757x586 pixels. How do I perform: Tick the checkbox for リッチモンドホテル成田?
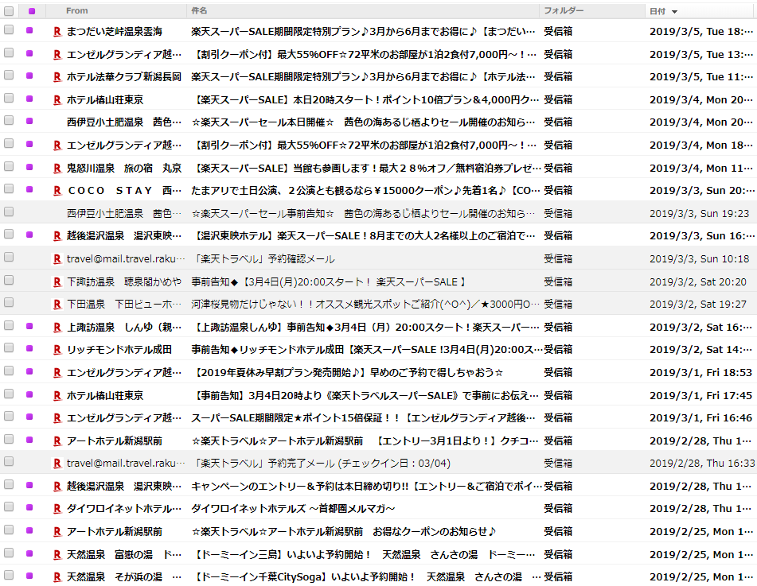9,347
